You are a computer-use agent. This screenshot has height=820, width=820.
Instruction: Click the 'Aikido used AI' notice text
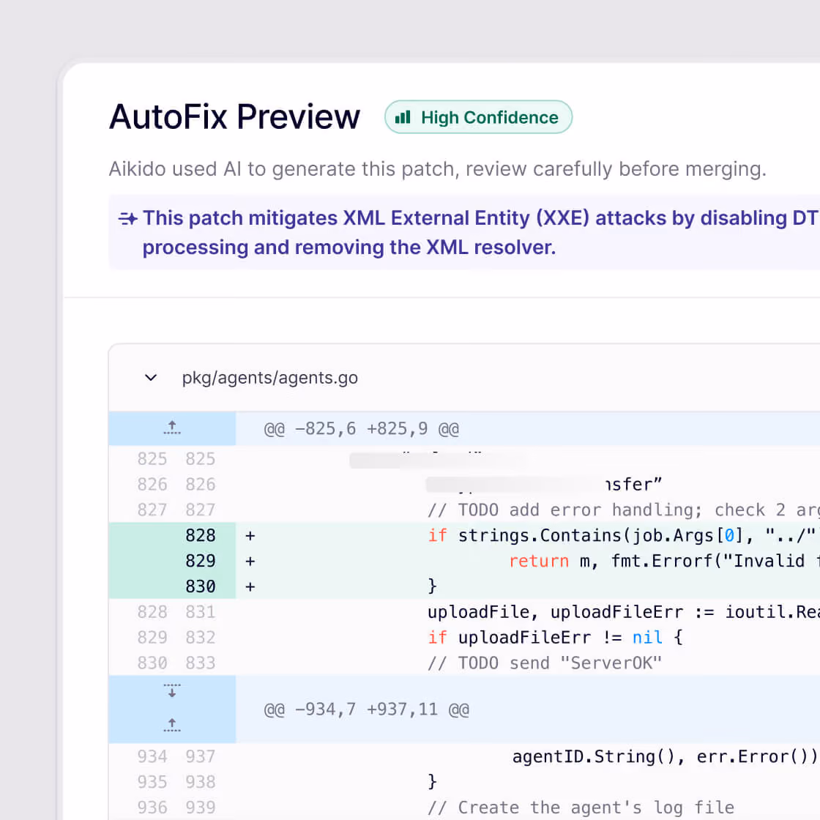tap(437, 169)
